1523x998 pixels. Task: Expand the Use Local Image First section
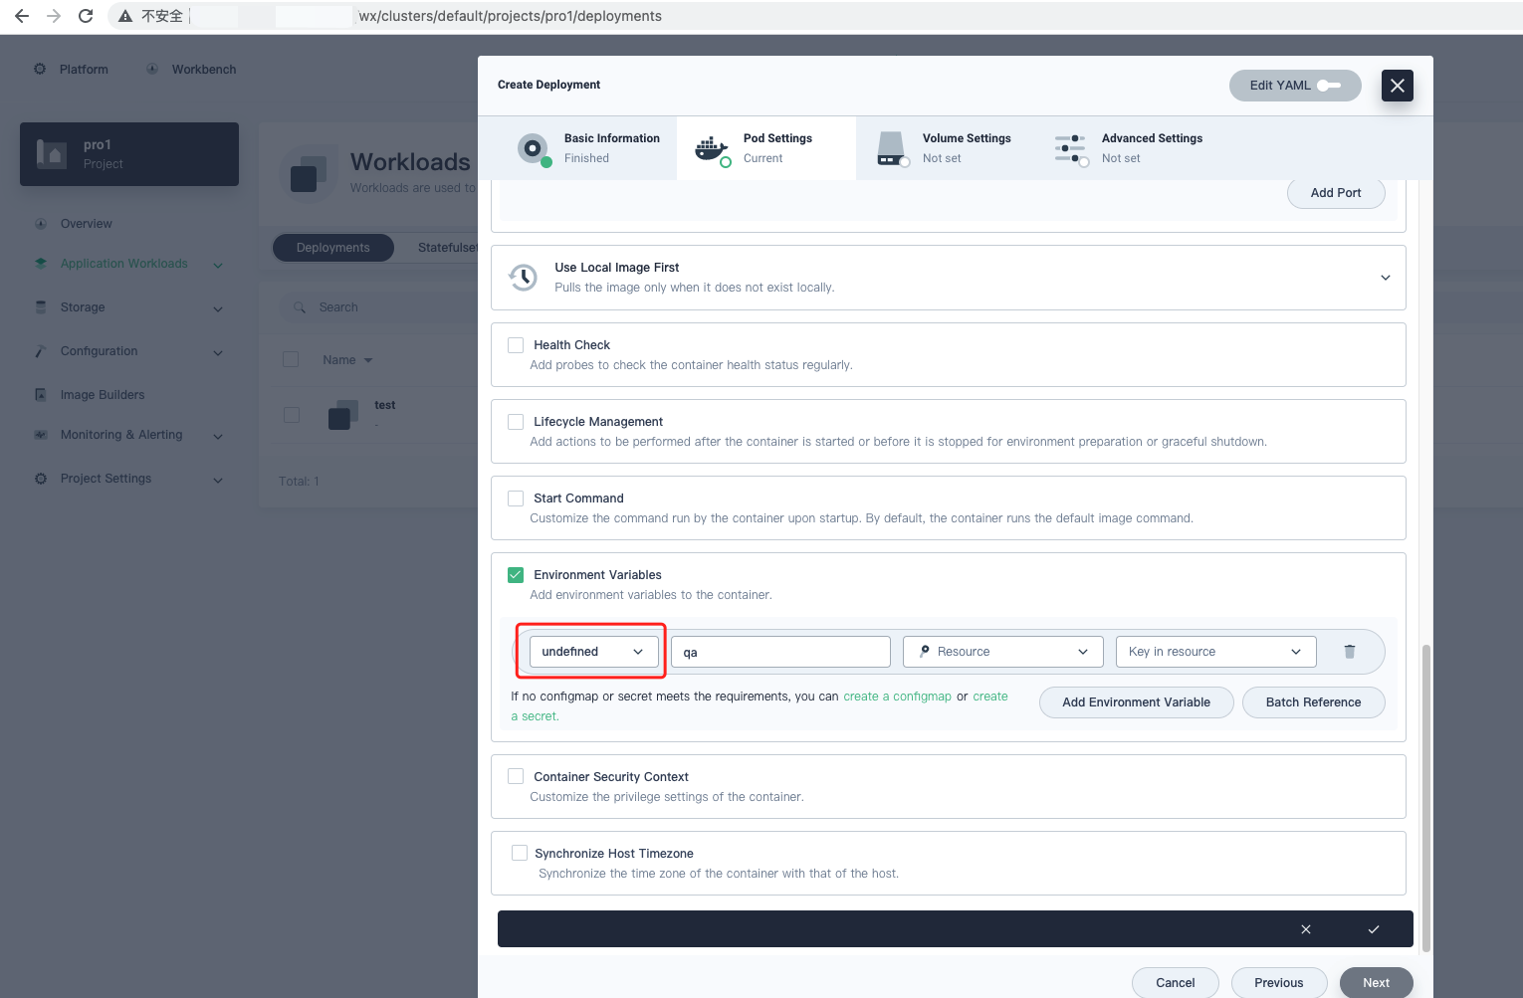point(1385,278)
